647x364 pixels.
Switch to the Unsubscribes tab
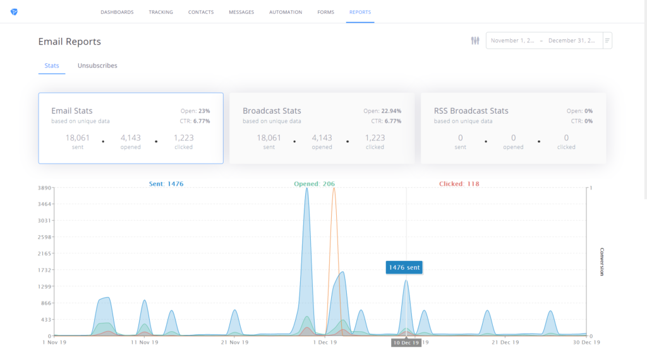pyautogui.click(x=97, y=65)
